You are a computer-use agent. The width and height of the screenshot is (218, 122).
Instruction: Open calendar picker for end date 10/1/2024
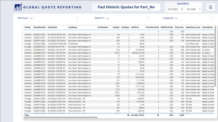click(x=200, y=9)
